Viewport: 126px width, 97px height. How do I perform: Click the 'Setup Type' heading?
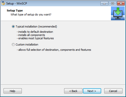[15, 10]
